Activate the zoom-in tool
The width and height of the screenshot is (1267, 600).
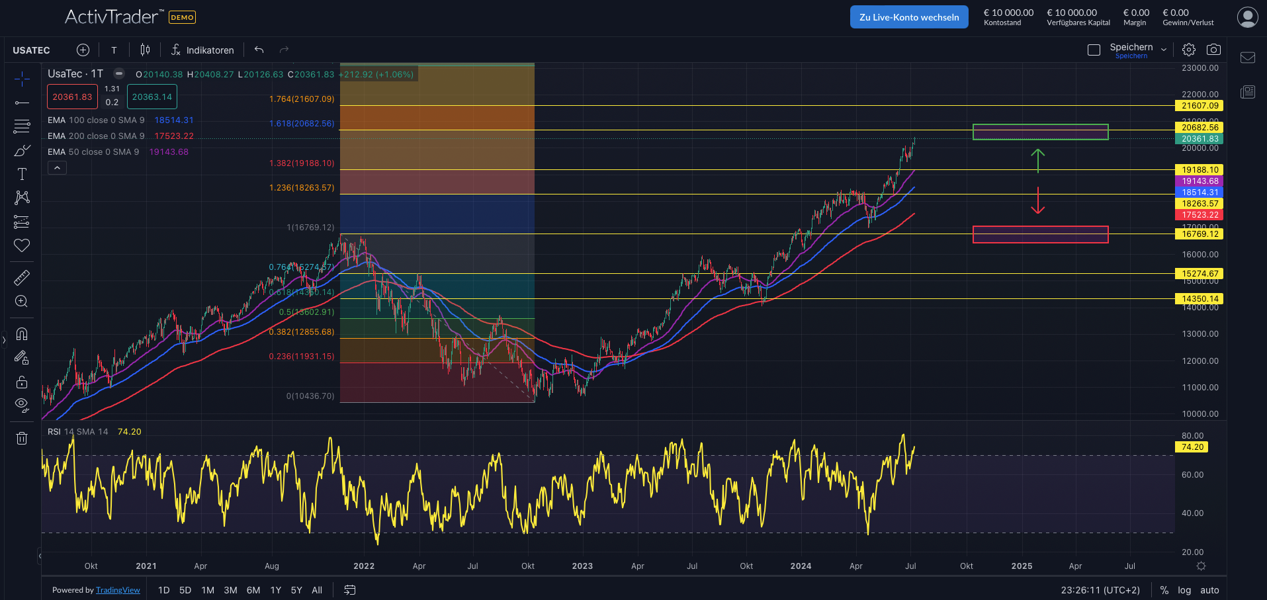[x=22, y=302]
